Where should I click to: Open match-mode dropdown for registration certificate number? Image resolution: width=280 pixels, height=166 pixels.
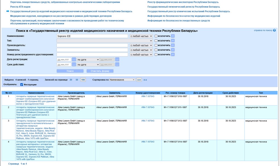pyautogui.click(x=141, y=55)
